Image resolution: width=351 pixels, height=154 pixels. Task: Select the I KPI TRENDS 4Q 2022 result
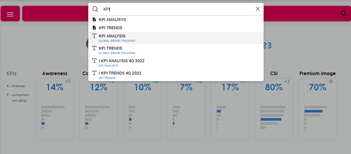coord(120,73)
